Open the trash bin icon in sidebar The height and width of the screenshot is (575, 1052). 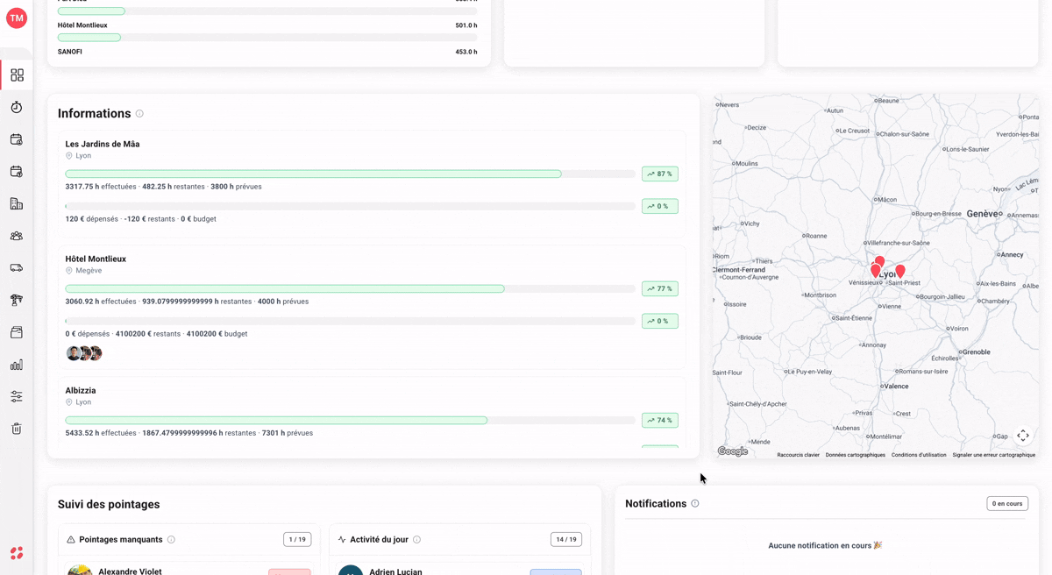pyautogui.click(x=17, y=429)
